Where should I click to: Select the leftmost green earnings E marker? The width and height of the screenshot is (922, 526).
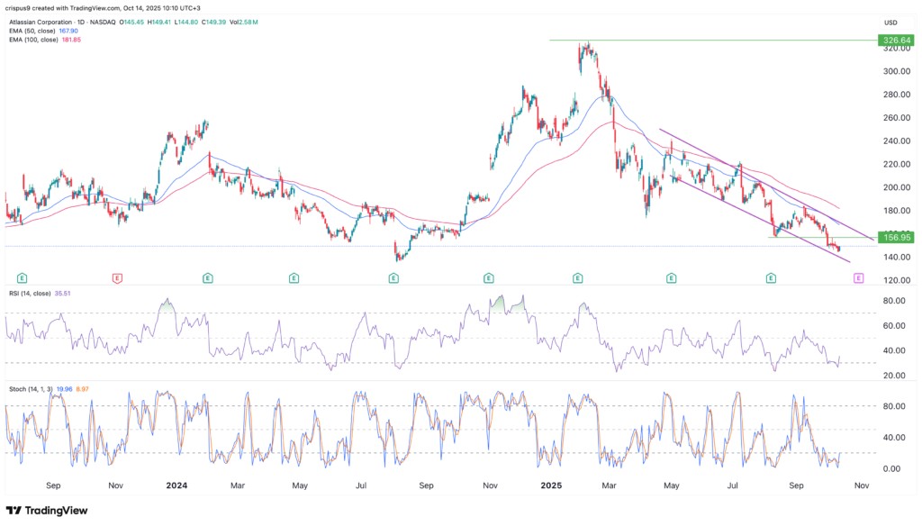[22, 279]
